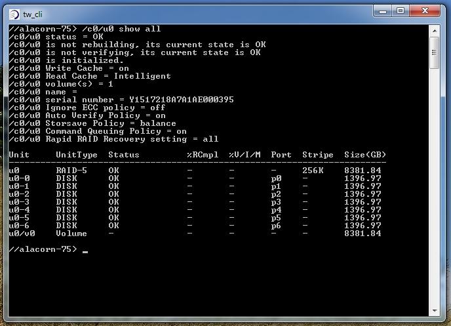Click the '256K' stripe value

313,171
